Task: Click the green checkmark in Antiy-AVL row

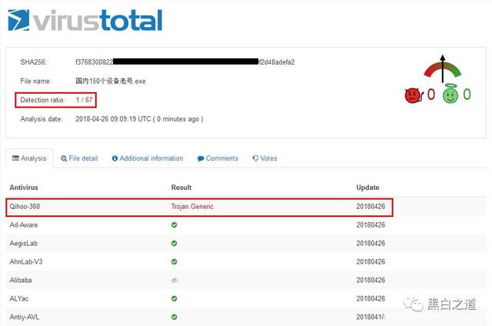Action: (175, 318)
